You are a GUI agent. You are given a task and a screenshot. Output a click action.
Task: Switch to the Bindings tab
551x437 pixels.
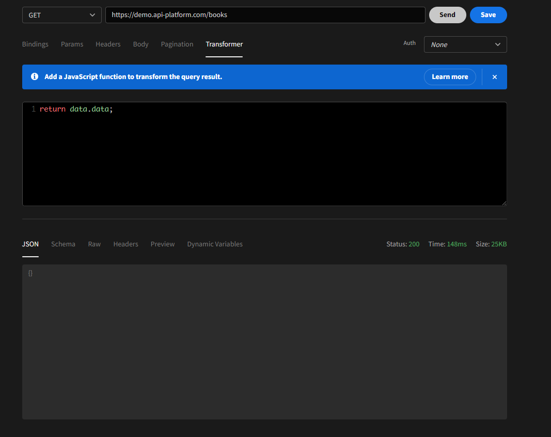coord(35,44)
